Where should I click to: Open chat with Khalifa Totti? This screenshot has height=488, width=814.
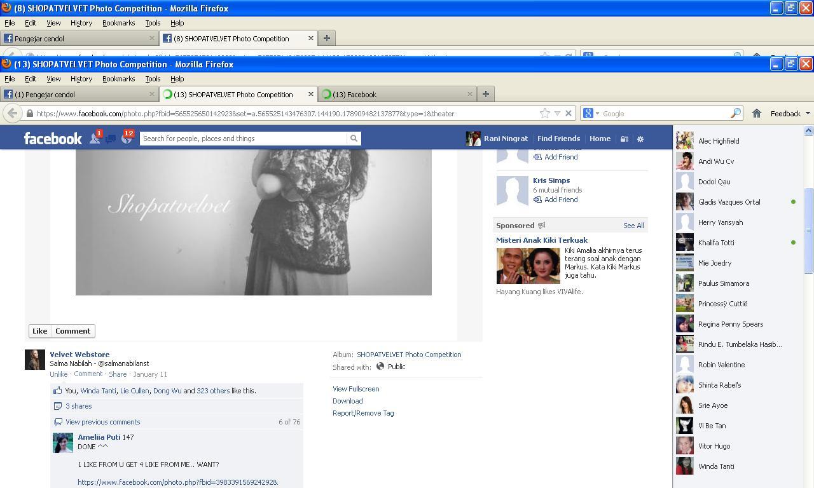(x=736, y=243)
